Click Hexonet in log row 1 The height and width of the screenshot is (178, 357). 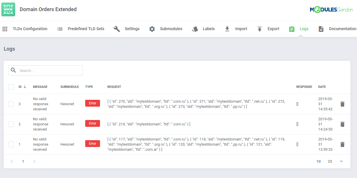pos(67,144)
